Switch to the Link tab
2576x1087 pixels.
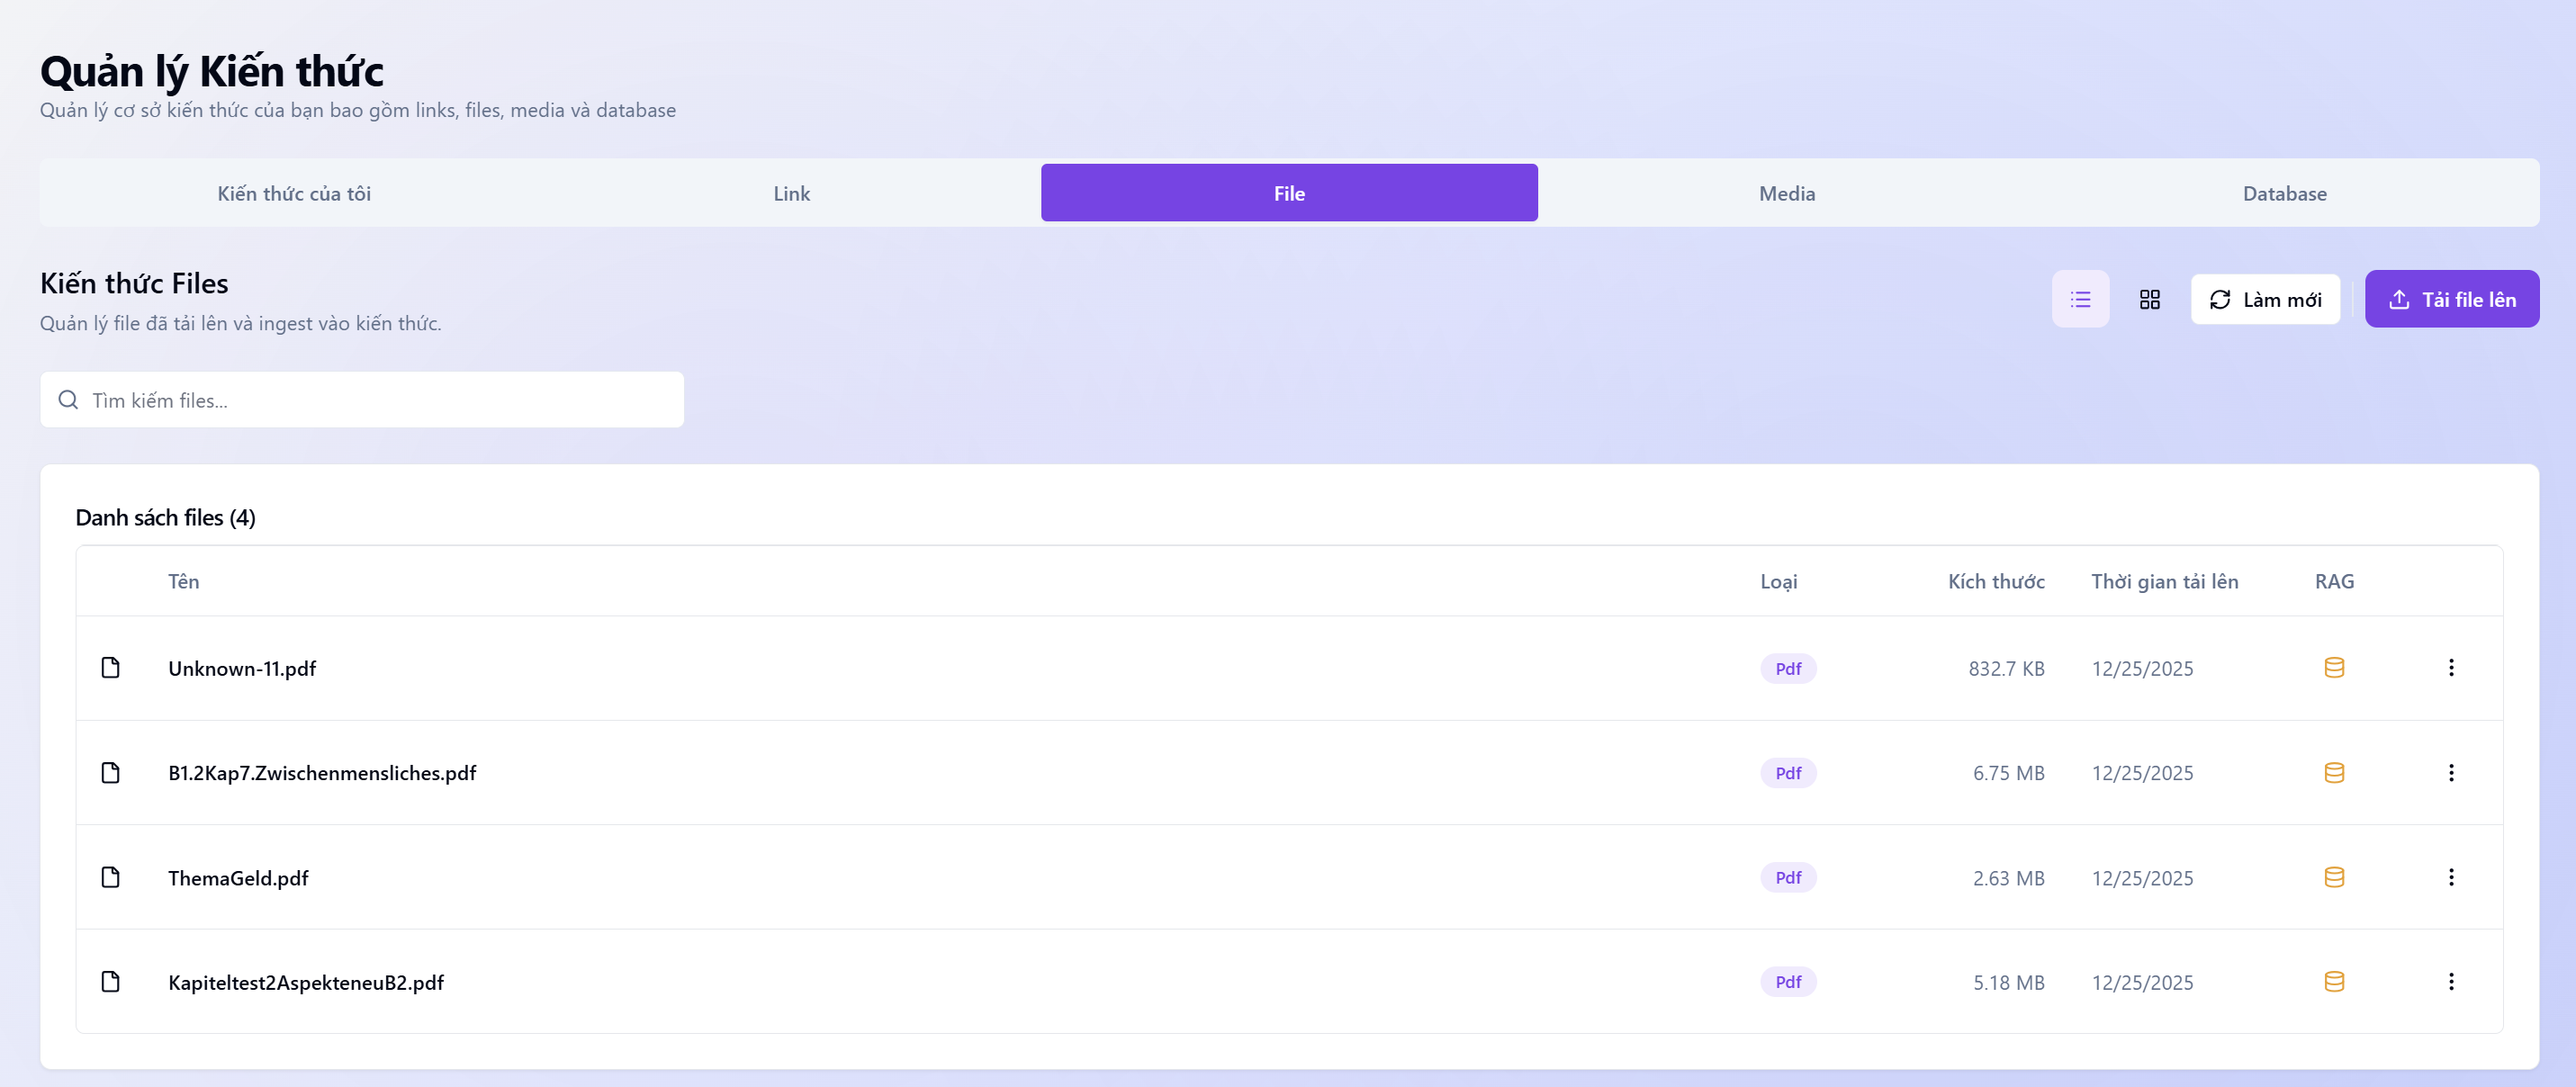pyautogui.click(x=791, y=193)
